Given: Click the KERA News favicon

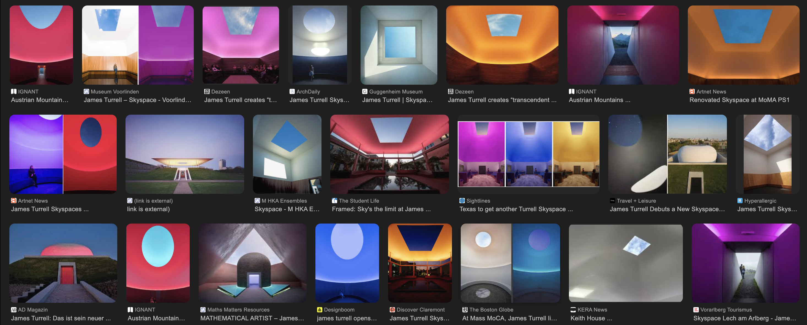Looking at the screenshot, I should (573, 310).
